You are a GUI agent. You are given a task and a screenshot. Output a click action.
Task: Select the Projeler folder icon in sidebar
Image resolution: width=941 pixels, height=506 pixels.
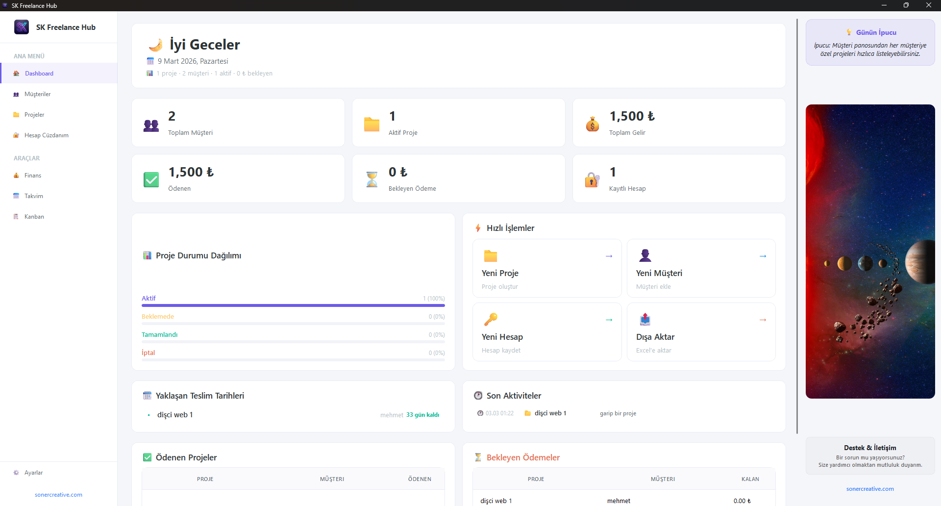pyautogui.click(x=16, y=114)
